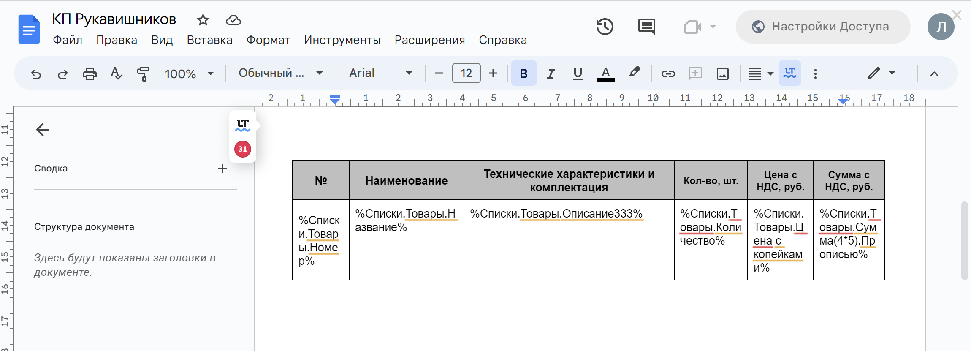Open the Файл menu
This screenshot has height=351, width=971.
(68, 40)
